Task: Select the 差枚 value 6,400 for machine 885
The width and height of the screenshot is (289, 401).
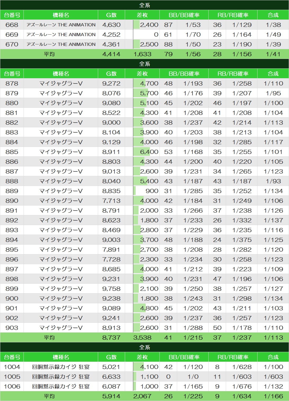Action: [x=149, y=152]
